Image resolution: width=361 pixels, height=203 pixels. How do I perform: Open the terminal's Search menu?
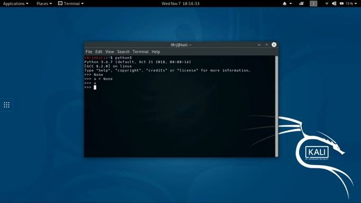(123, 52)
